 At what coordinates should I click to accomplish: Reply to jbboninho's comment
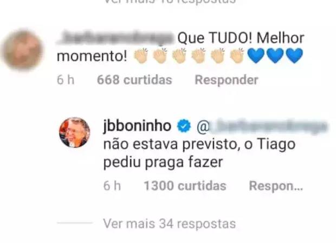[x=276, y=186]
